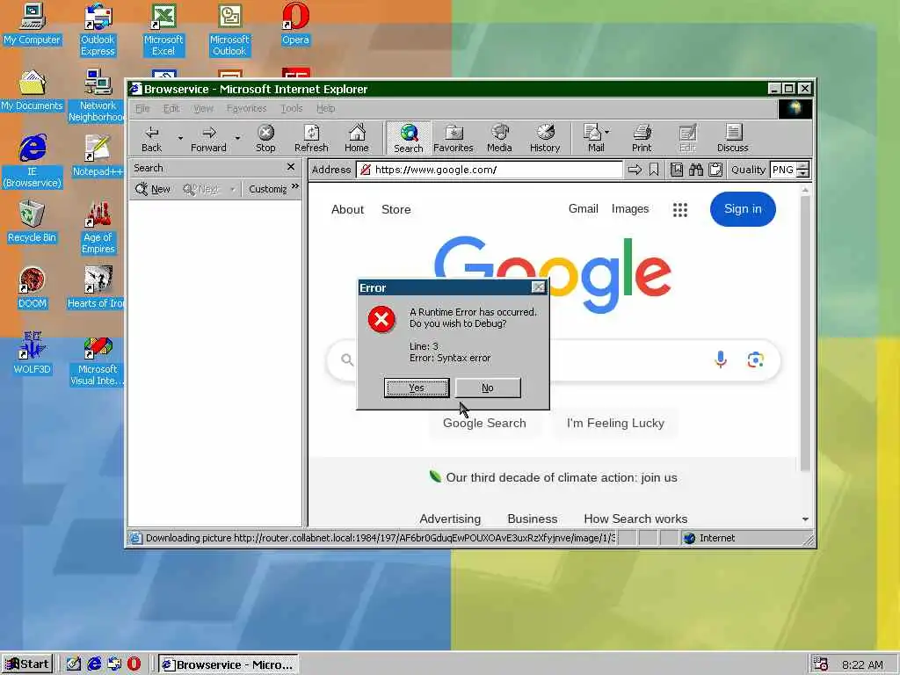Open the Store link
This screenshot has height=675, width=900.
coord(396,209)
